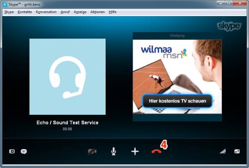Open the plus add options button
Screen dimensions: 249x168
coord(135,151)
